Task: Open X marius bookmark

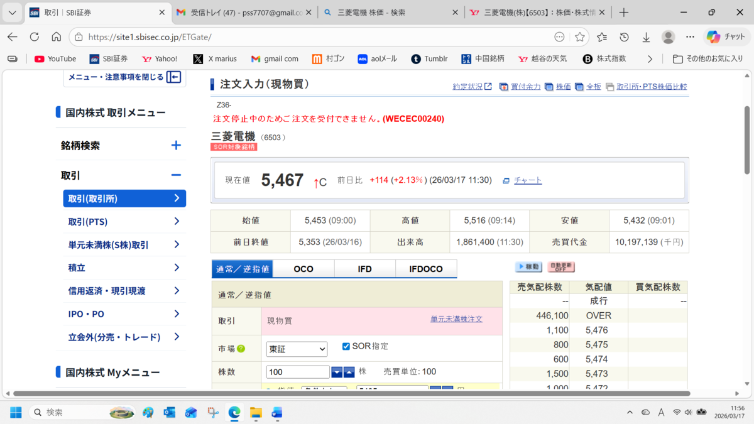Action: pyautogui.click(x=215, y=58)
